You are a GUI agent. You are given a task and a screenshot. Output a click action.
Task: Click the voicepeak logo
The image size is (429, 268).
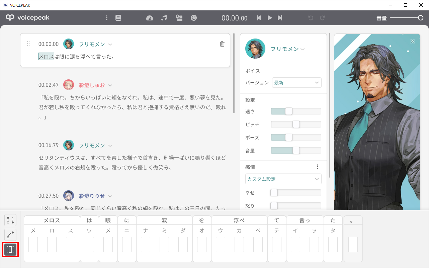27,18
